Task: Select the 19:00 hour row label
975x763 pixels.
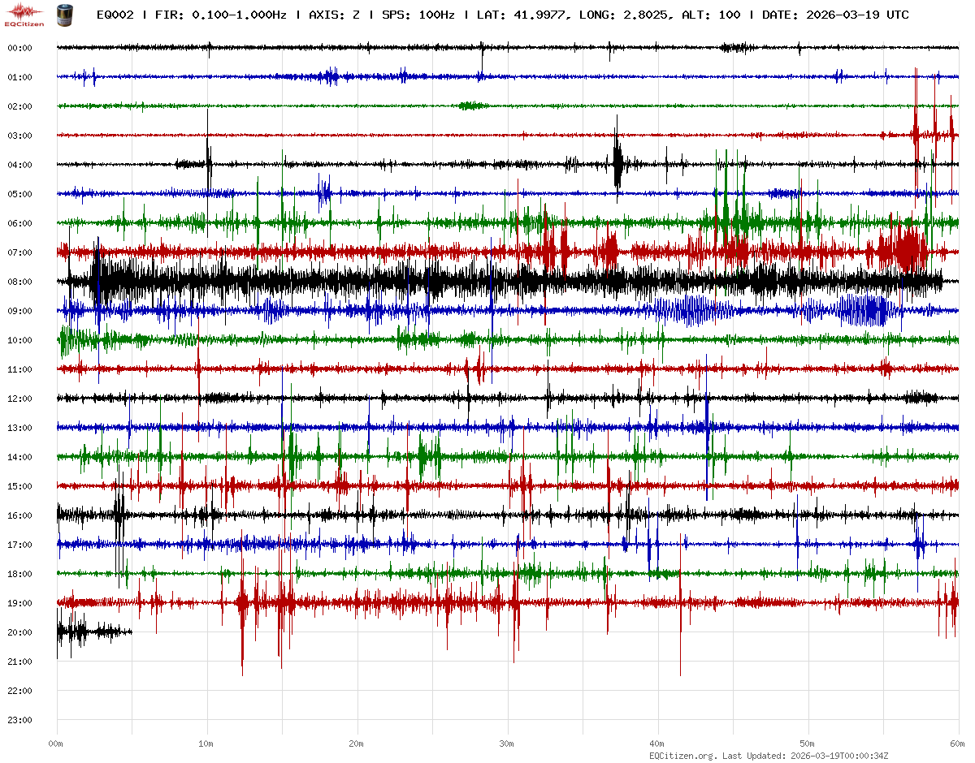Action: point(19,603)
